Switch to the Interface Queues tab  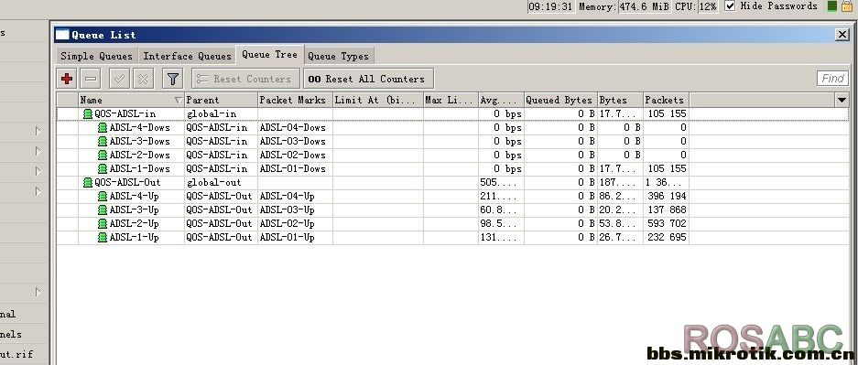click(187, 56)
